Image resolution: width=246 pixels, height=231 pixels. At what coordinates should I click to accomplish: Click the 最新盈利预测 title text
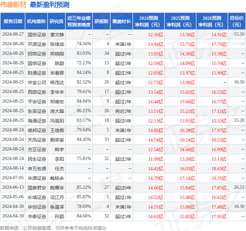(50, 5)
